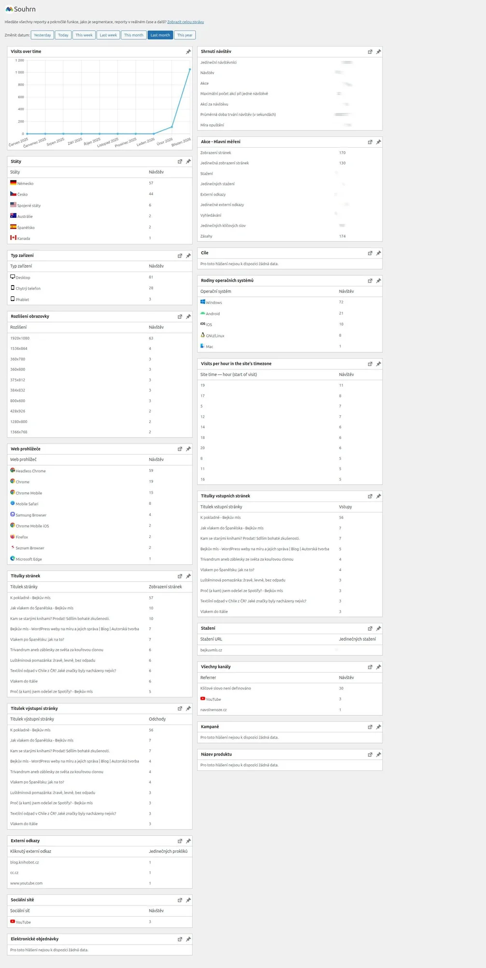Image resolution: width=486 pixels, height=968 pixels.
Task: Open Titulek výstupní stránky external icon
Action: coord(180,709)
